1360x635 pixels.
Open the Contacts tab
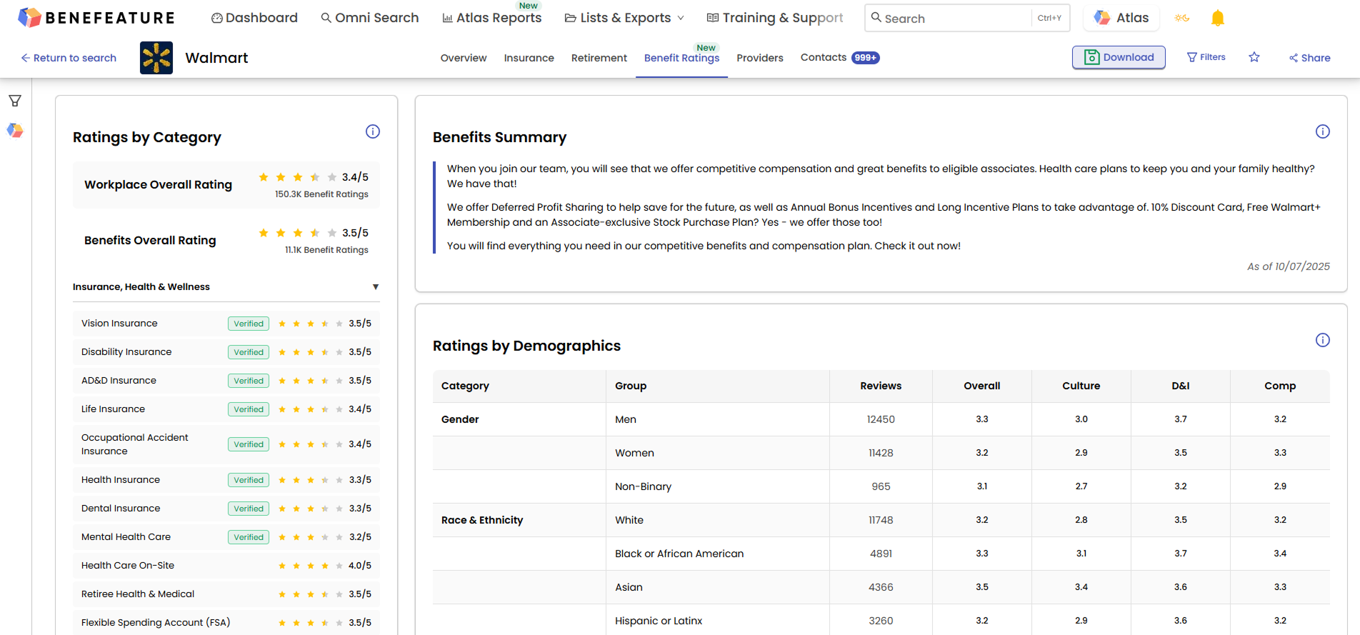point(824,57)
